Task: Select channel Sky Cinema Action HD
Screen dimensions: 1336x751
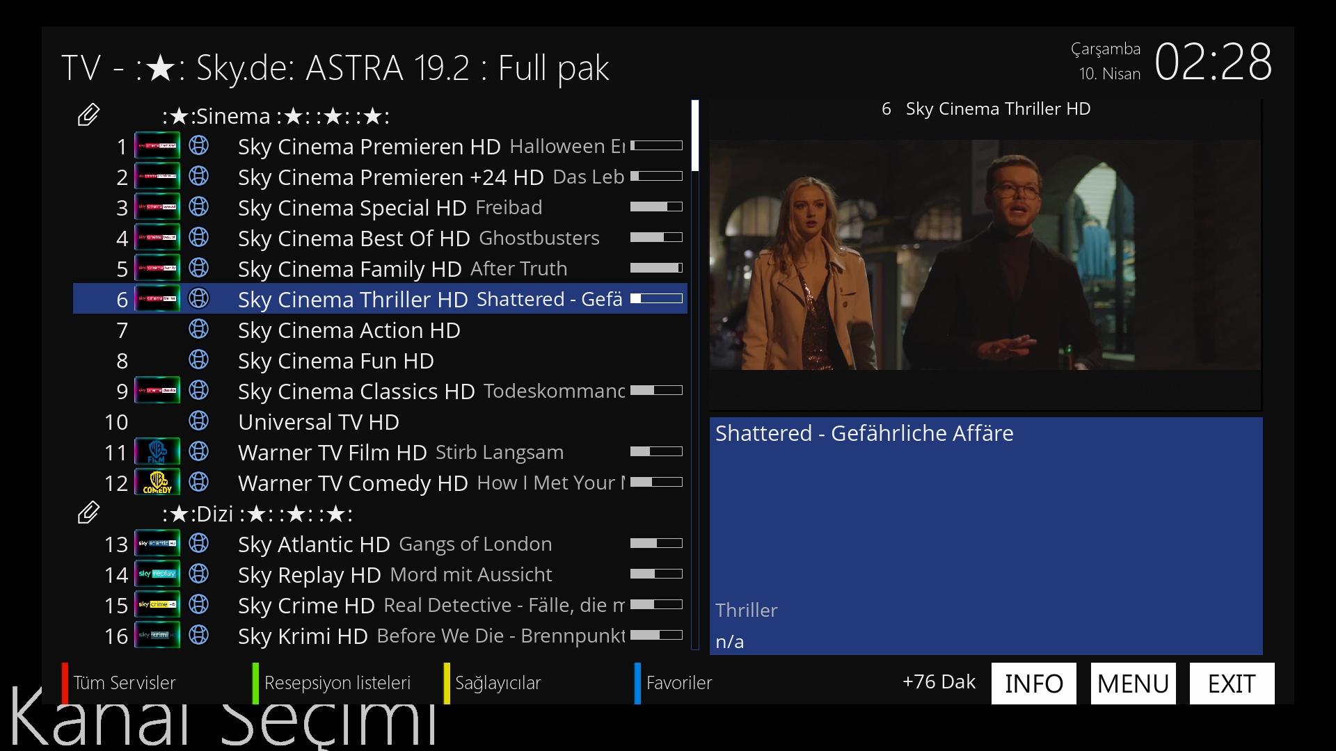Action: (x=380, y=330)
